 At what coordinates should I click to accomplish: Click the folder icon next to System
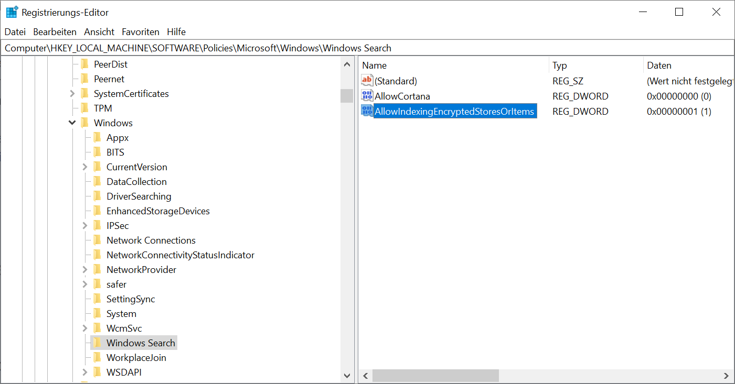point(97,314)
